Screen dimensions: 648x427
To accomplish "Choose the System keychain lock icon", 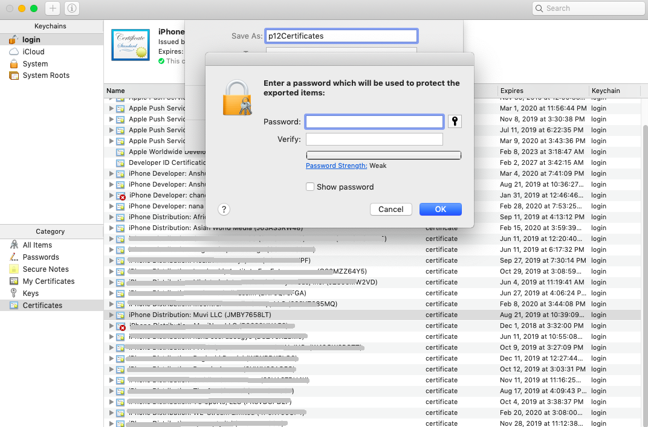I will pos(14,63).
